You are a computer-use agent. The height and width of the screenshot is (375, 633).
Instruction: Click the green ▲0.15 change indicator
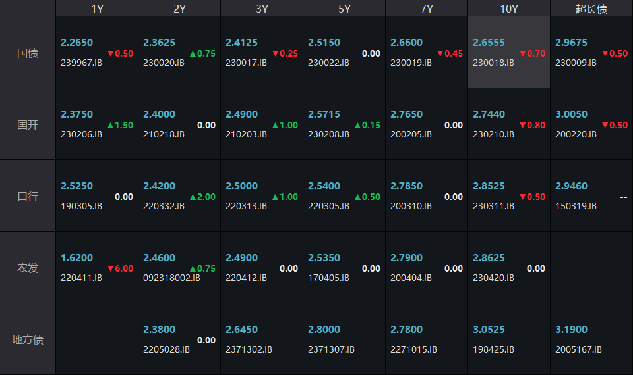coord(367,125)
